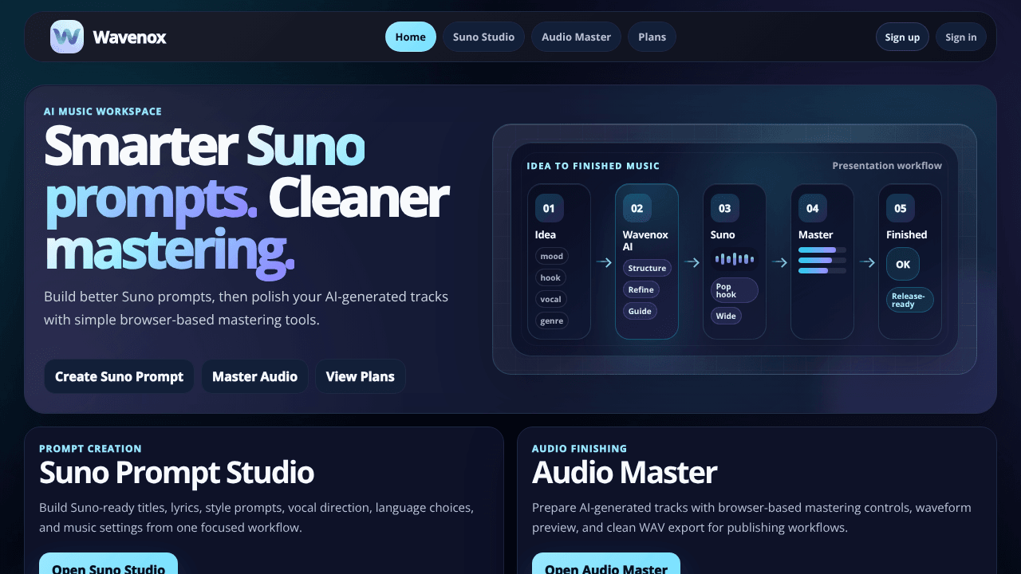Click the arrow between Idea and Wavenox AI
Image resolution: width=1021 pixels, height=574 pixels.
[603, 261]
